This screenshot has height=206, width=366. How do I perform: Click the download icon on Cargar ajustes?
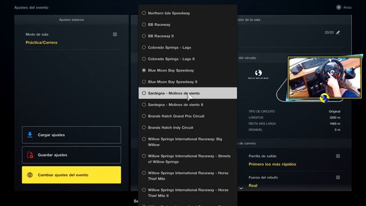pyautogui.click(x=30, y=134)
